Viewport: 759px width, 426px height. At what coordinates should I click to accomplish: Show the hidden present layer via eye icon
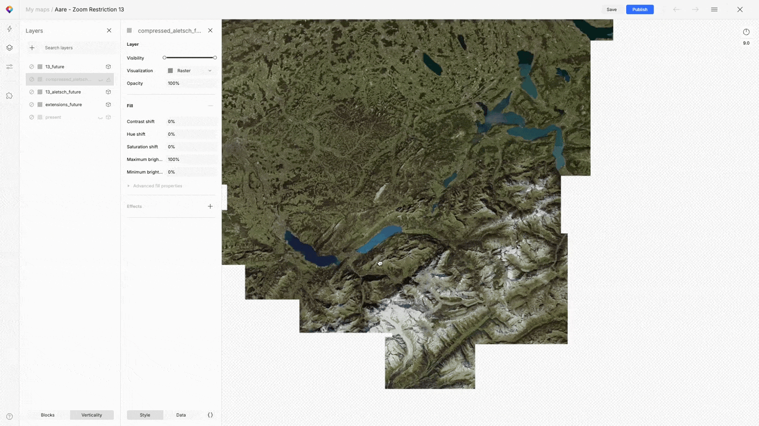point(100,117)
